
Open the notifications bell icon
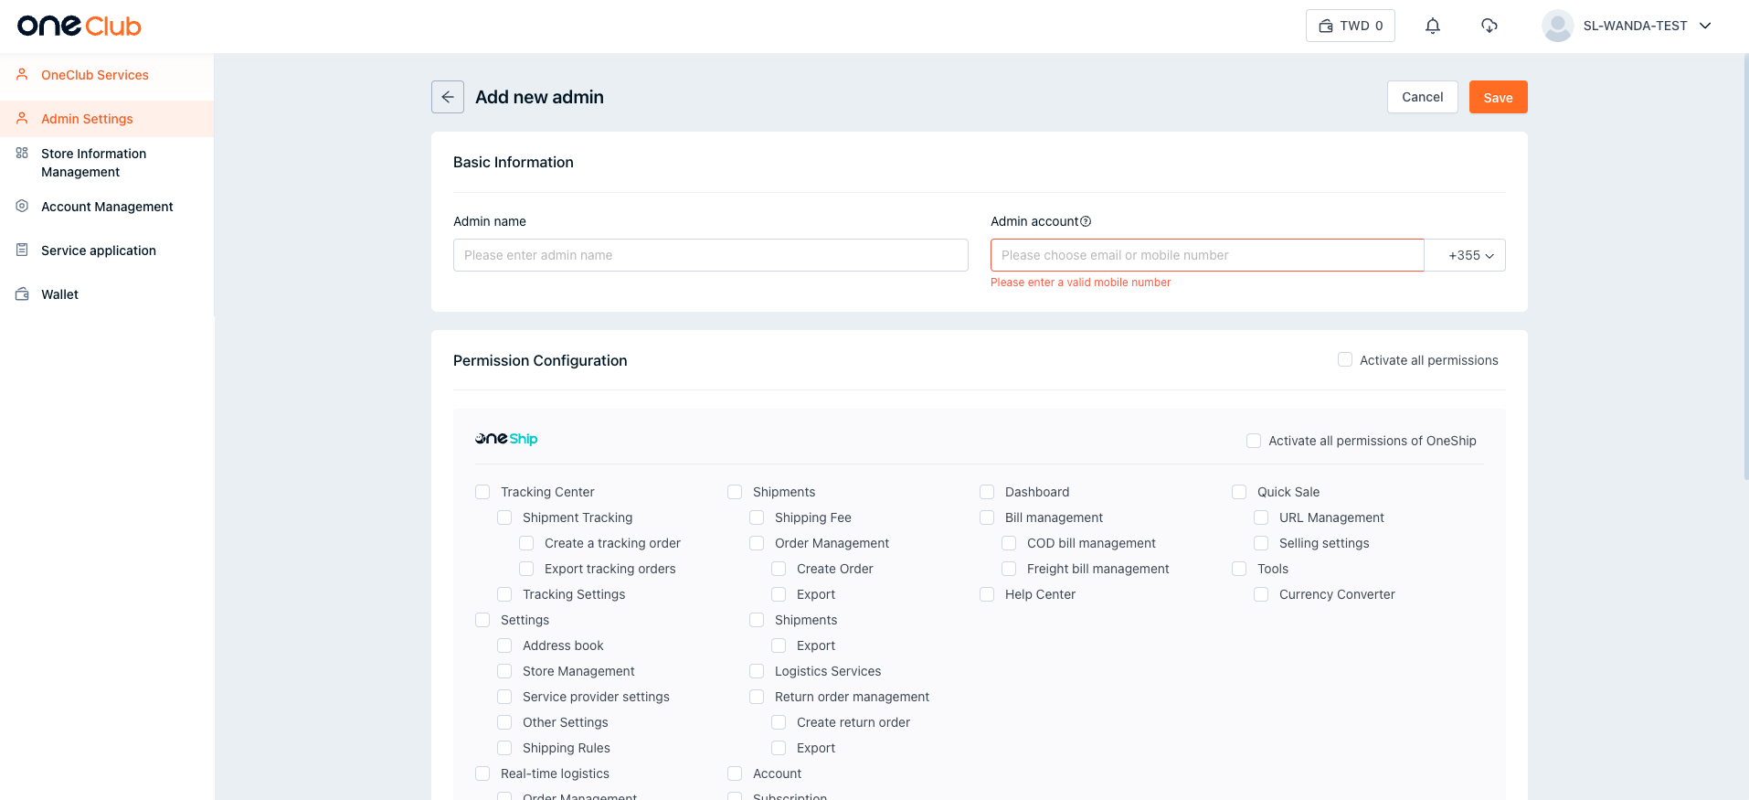pyautogui.click(x=1432, y=26)
